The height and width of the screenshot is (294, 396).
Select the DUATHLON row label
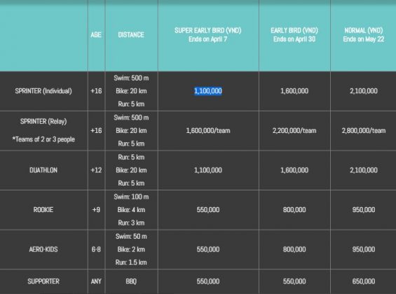click(43, 170)
